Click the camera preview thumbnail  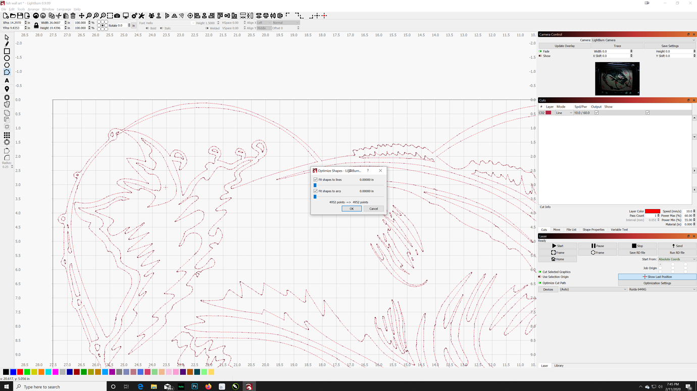(x=617, y=78)
